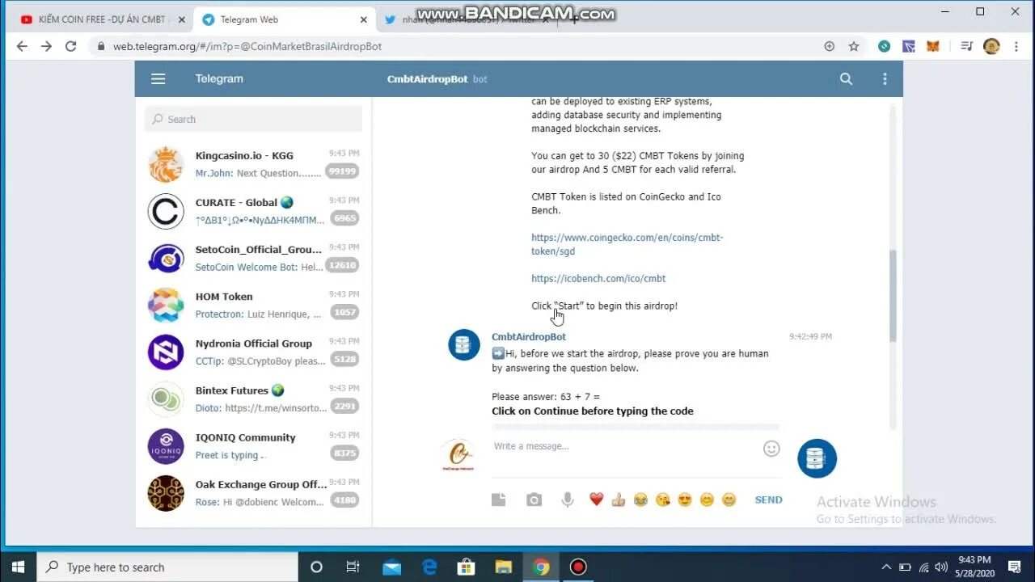
Task: Open the Bintex Futures chat
Action: [x=254, y=399]
